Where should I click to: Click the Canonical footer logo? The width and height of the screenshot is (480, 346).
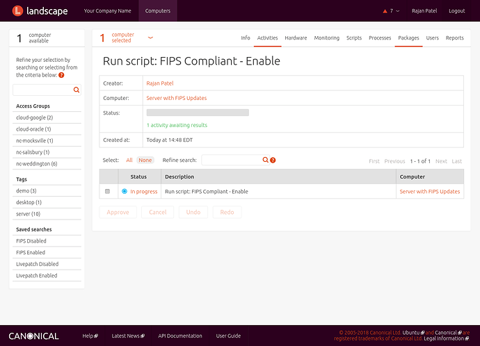coord(33,336)
